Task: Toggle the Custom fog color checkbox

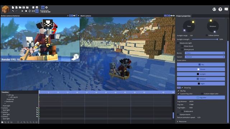Action: point(178,94)
